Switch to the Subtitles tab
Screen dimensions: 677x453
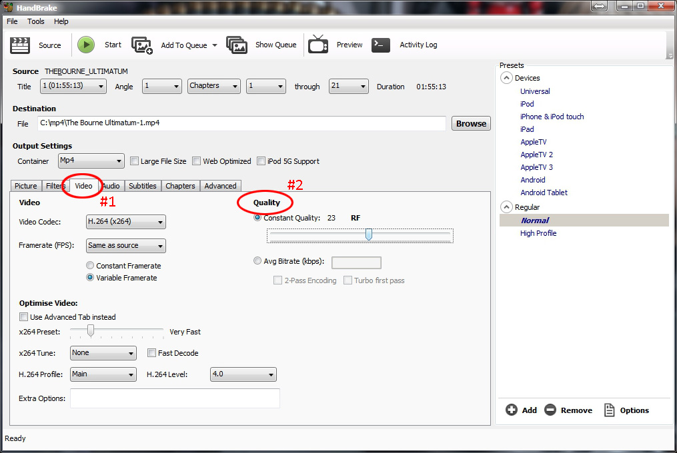[143, 185]
